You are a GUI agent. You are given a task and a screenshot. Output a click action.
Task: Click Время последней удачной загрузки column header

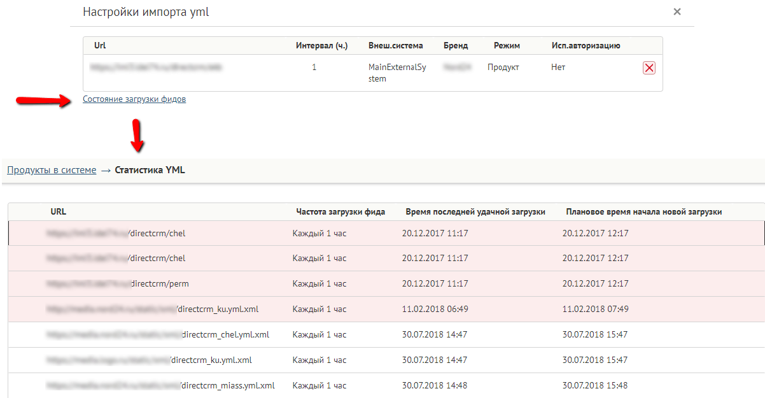point(475,211)
